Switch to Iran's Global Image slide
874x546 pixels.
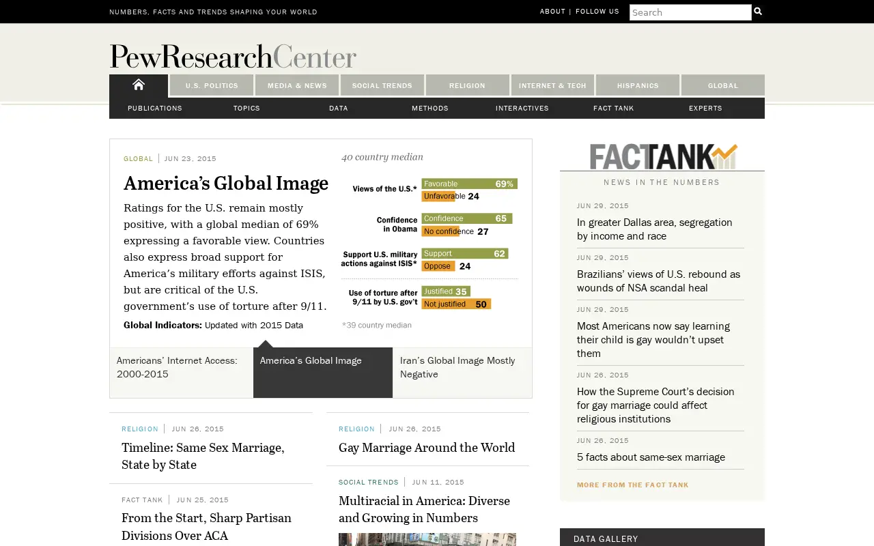462,373
